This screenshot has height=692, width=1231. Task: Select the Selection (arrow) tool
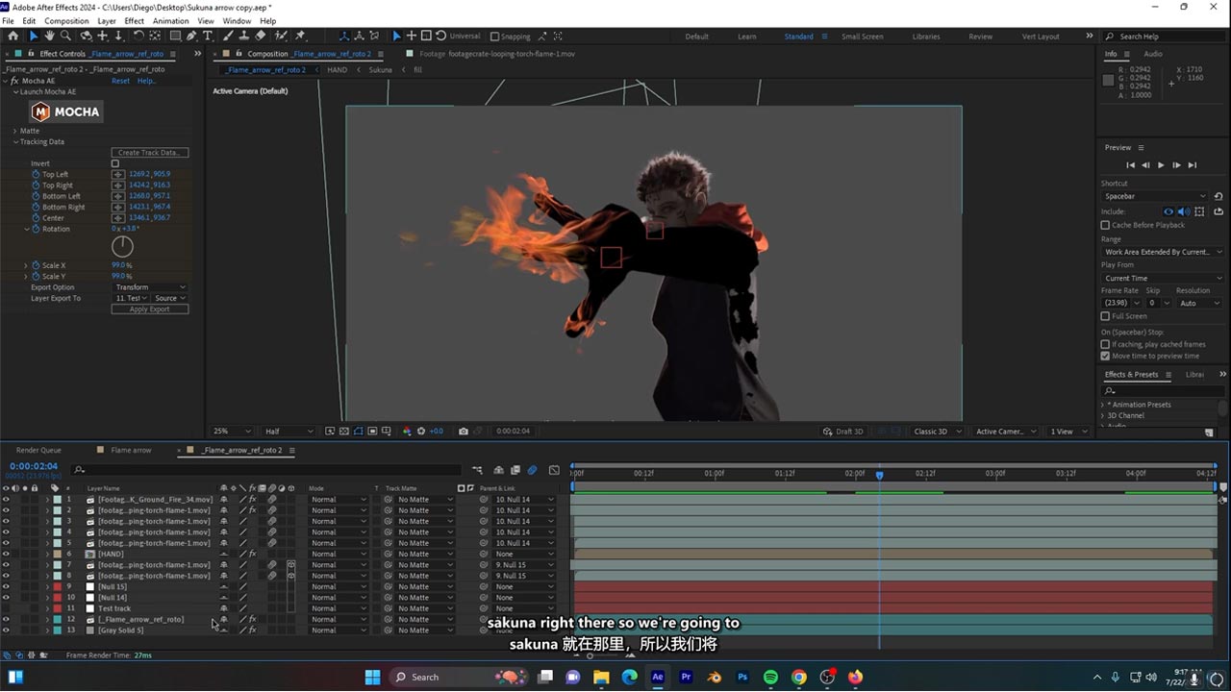tap(33, 36)
